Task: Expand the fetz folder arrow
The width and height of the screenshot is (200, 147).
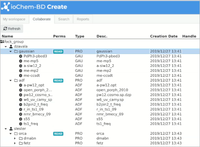Action: click(15, 143)
